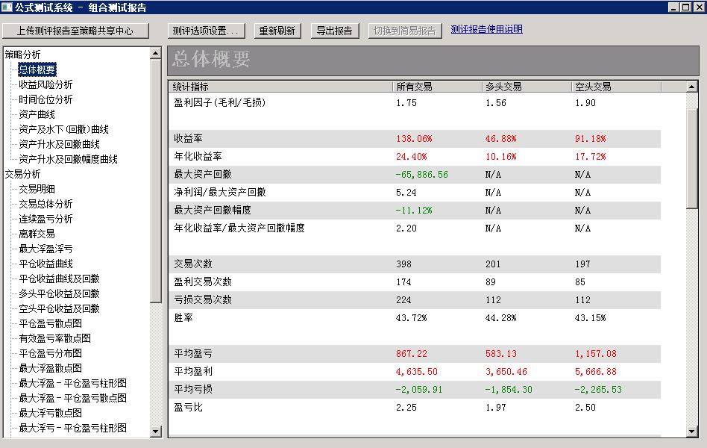The image size is (707, 448).
Task: Click the 平均盈利 value 5,666.88
Action: pyautogui.click(x=595, y=372)
